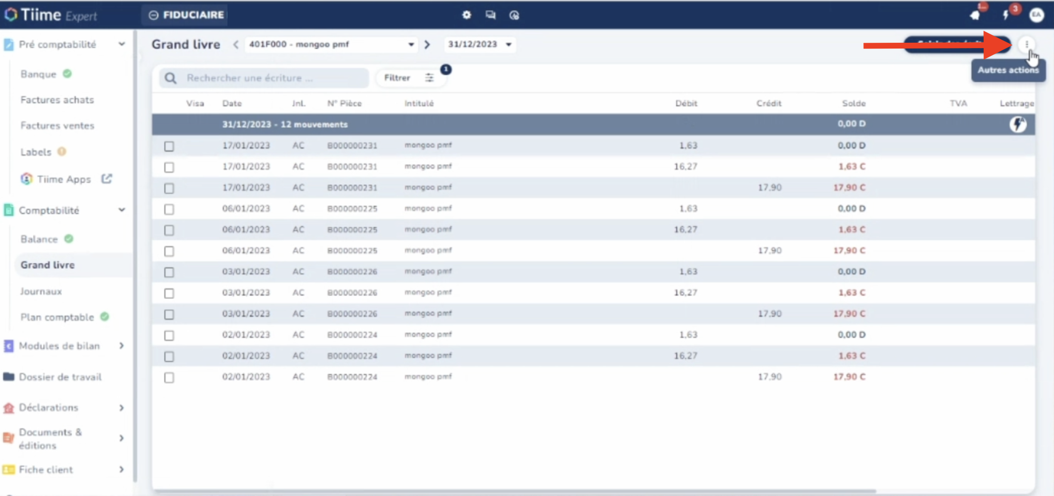The height and width of the screenshot is (496, 1054).
Task: Open Balance in sidebar
Action: click(39, 239)
